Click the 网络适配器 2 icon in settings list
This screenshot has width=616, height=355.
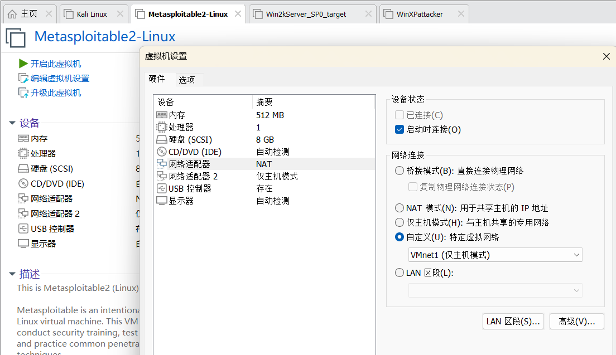click(x=161, y=176)
